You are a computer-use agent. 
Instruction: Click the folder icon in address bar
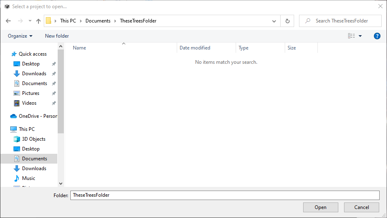[49, 21]
